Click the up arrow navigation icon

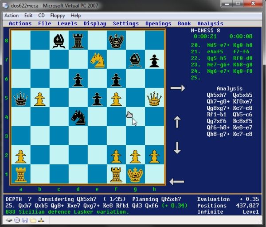[177, 122]
